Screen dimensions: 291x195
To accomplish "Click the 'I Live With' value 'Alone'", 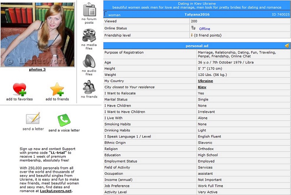I will pyautogui.click(x=203, y=118).
